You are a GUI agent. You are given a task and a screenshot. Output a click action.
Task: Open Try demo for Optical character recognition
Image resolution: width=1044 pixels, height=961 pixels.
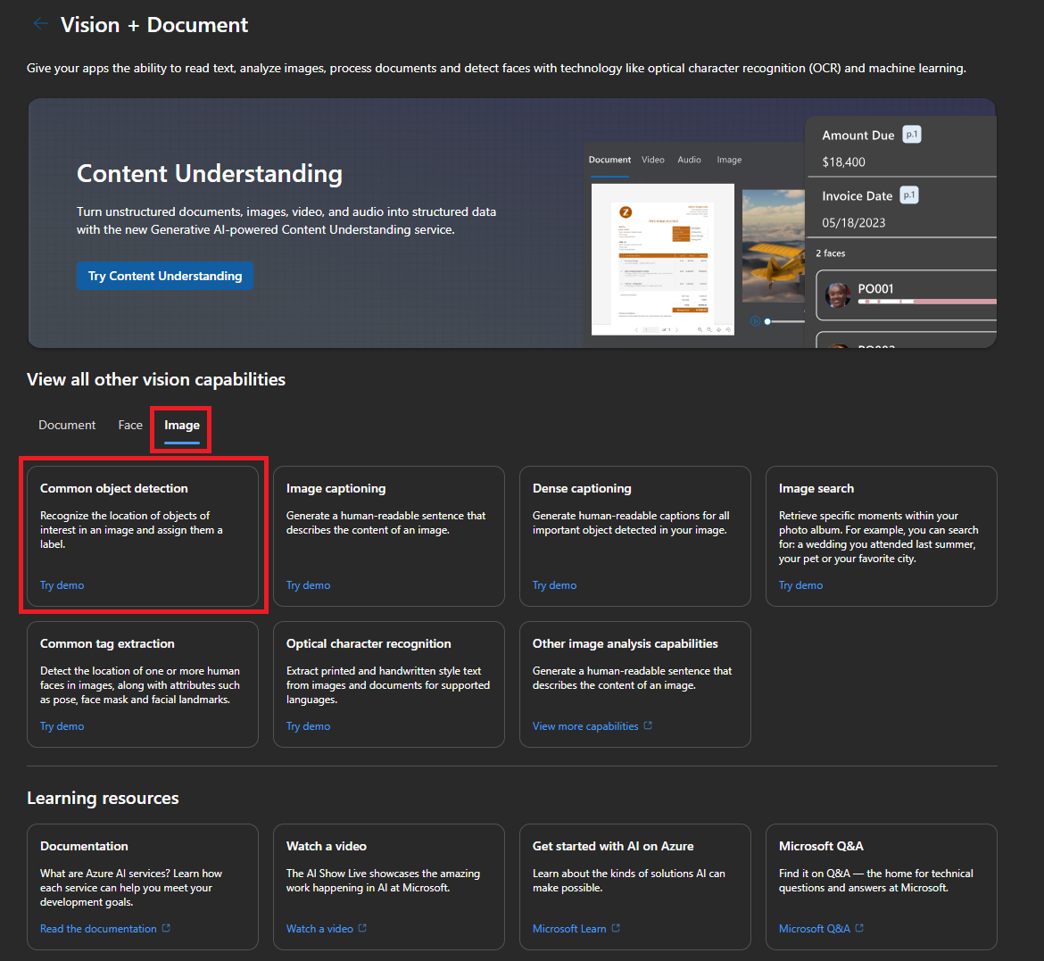(x=309, y=726)
